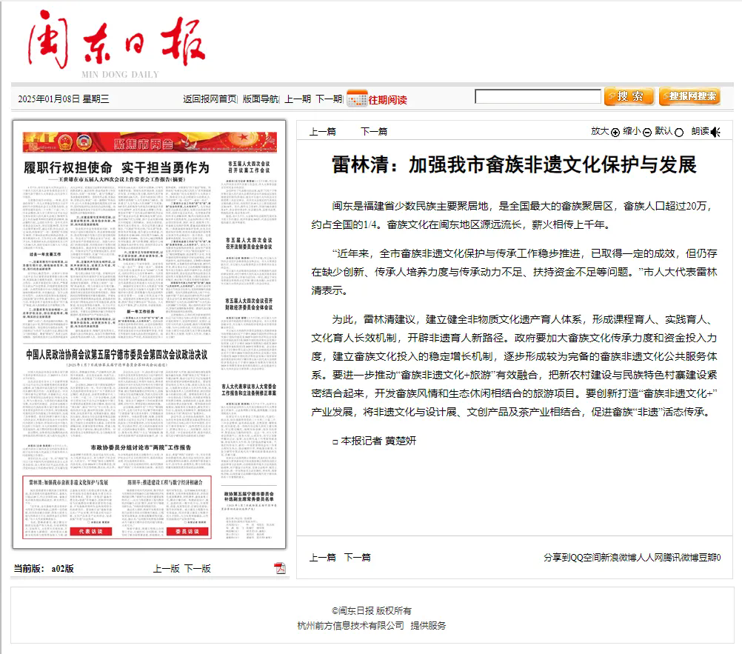Open the 返回报网首页 link
The width and height of the screenshot is (742, 654).
210,99
